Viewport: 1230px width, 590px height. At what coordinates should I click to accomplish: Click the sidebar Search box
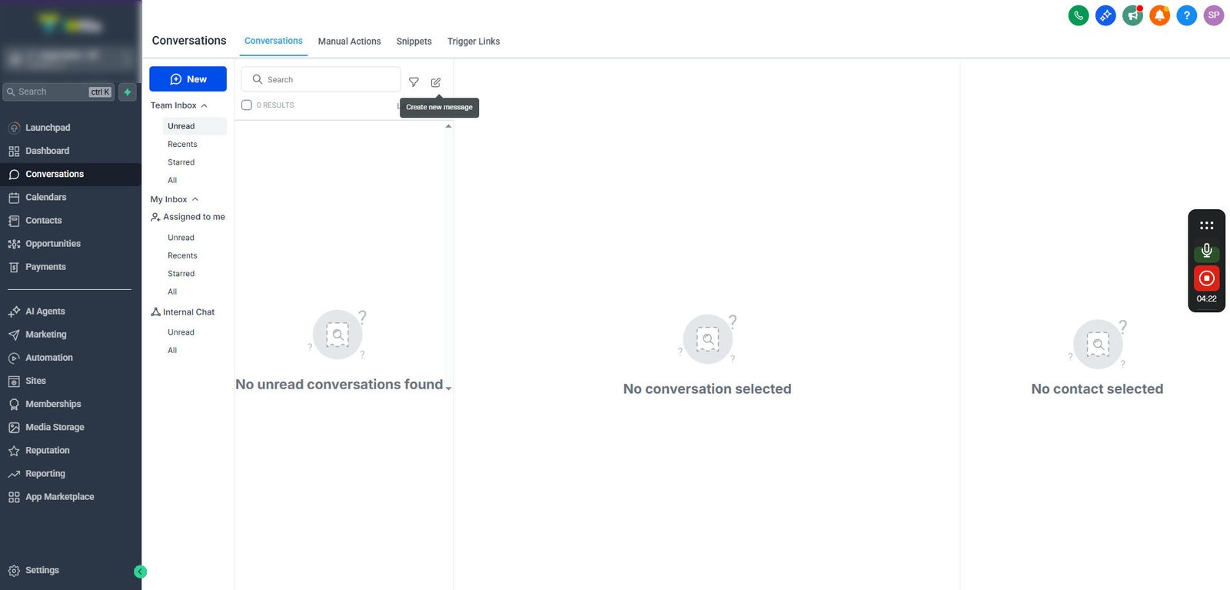point(58,92)
